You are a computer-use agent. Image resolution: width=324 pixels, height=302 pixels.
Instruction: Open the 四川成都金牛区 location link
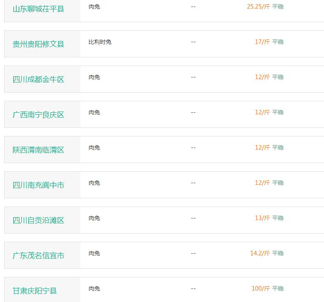tap(39, 79)
